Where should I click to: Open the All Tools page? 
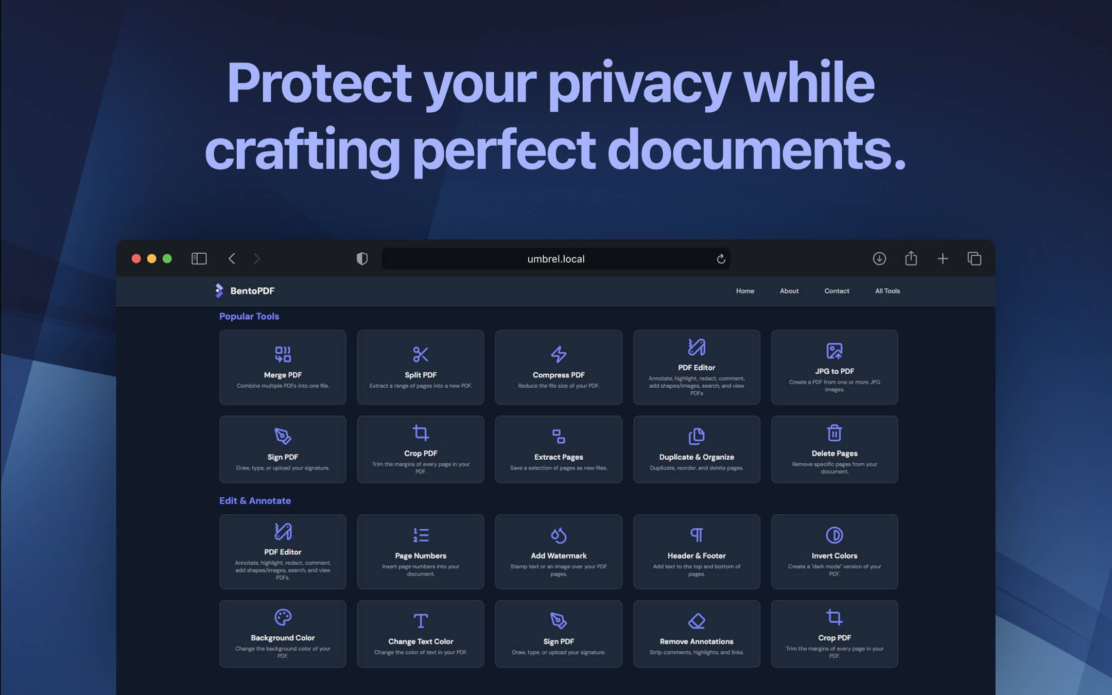(887, 291)
